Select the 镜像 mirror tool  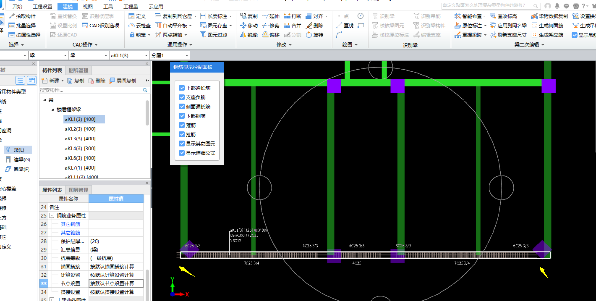tap(249, 35)
